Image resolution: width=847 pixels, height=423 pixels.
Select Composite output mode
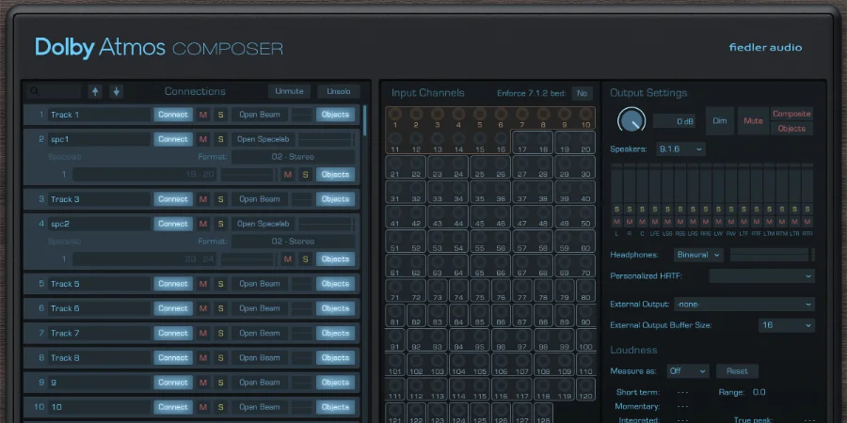coord(791,114)
